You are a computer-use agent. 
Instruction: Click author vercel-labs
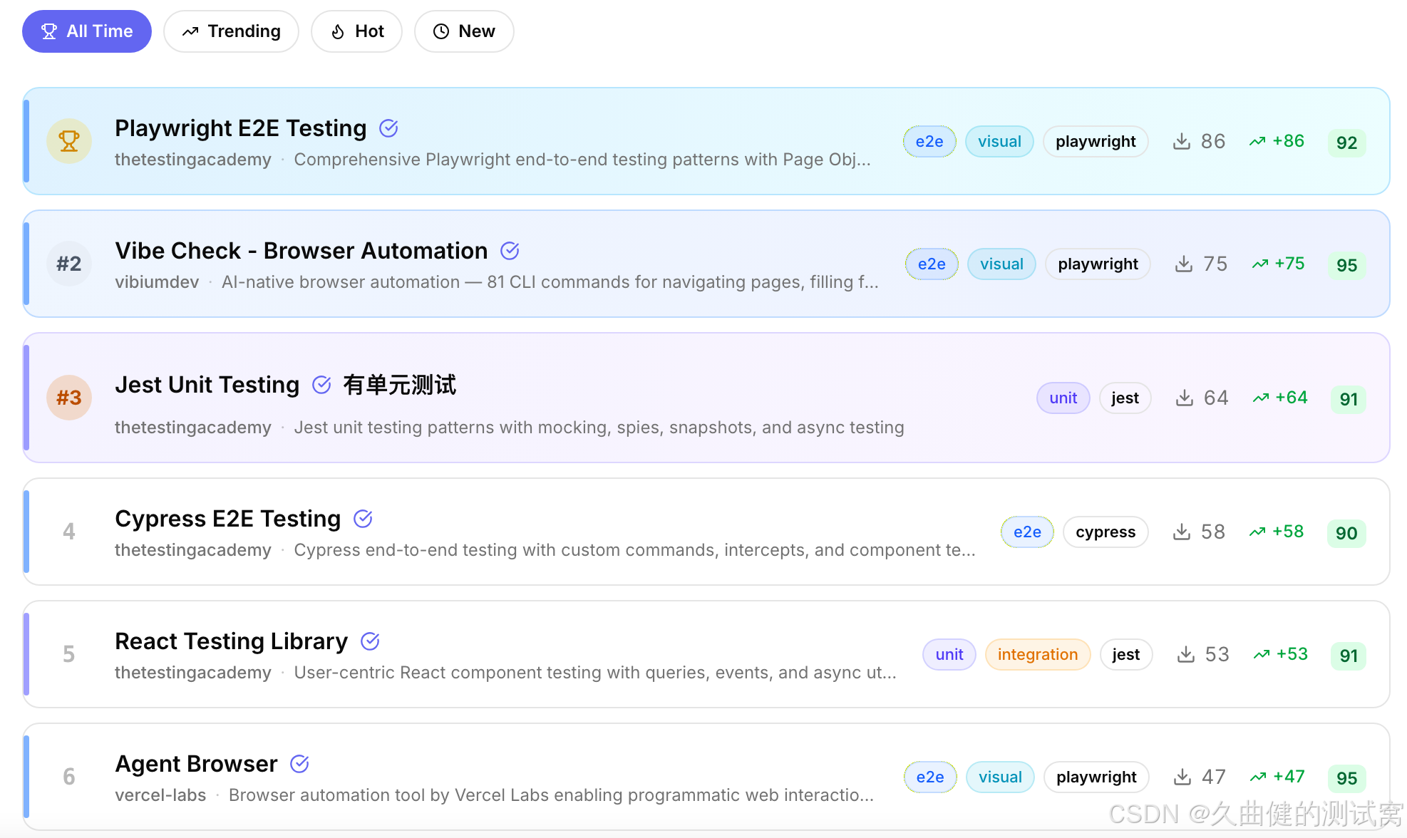[160, 795]
